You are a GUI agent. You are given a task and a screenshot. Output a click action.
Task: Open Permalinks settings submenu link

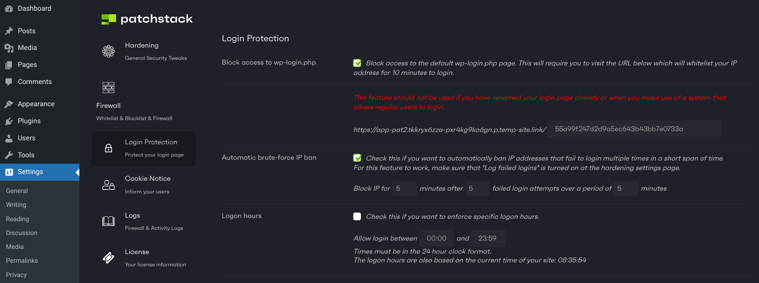pos(22,260)
